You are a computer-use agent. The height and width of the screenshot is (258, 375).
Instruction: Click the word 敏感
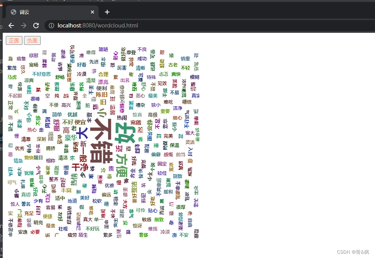pyautogui.click(x=147, y=219)
